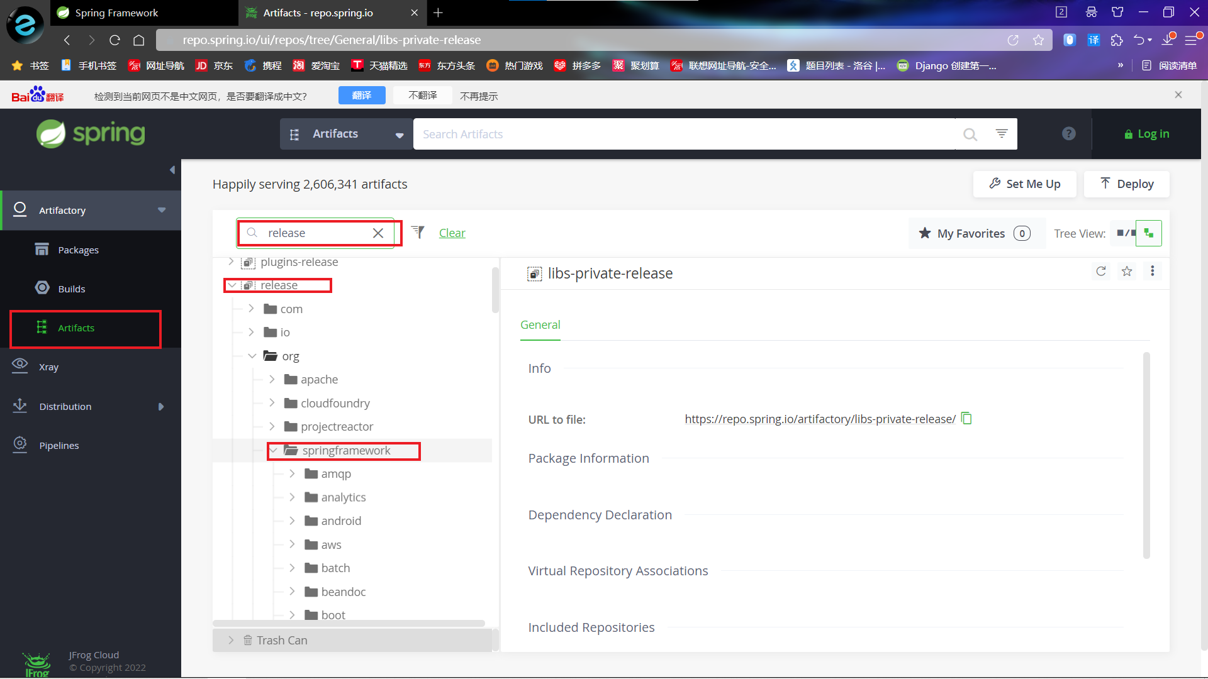Click the do-not-translate button
Image resolution: width=1208 pixels, height=679 pixels.
tap(422, 96)
